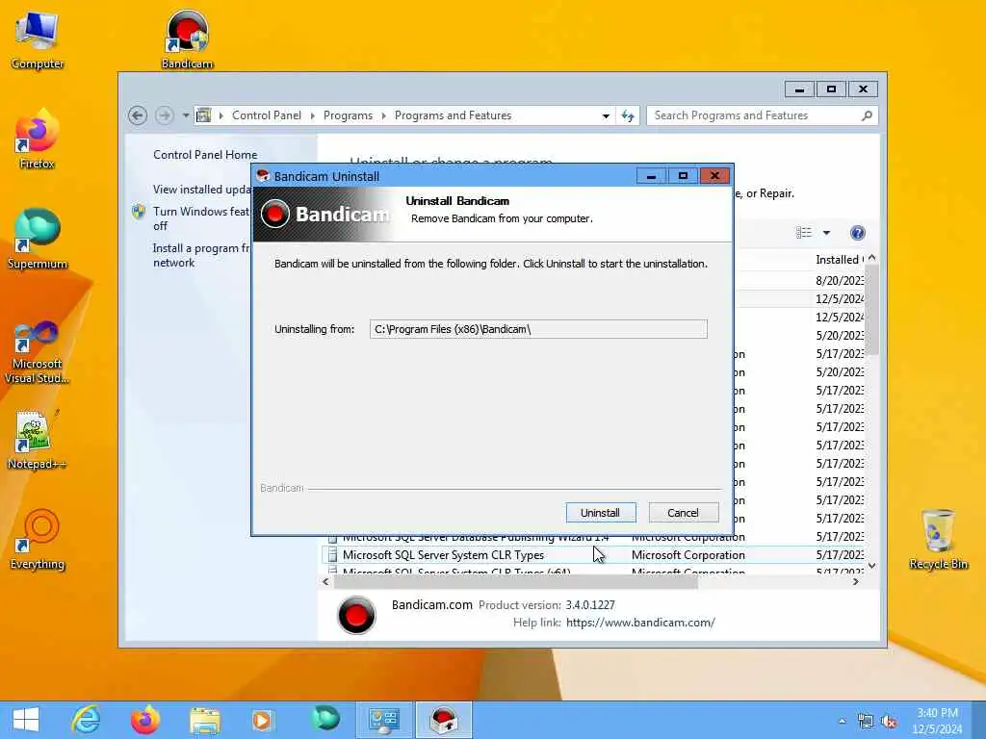Image resolution: width=986 pixels, height=739 pixels.
Task: Open the Windows Start button
Action: 26,720
